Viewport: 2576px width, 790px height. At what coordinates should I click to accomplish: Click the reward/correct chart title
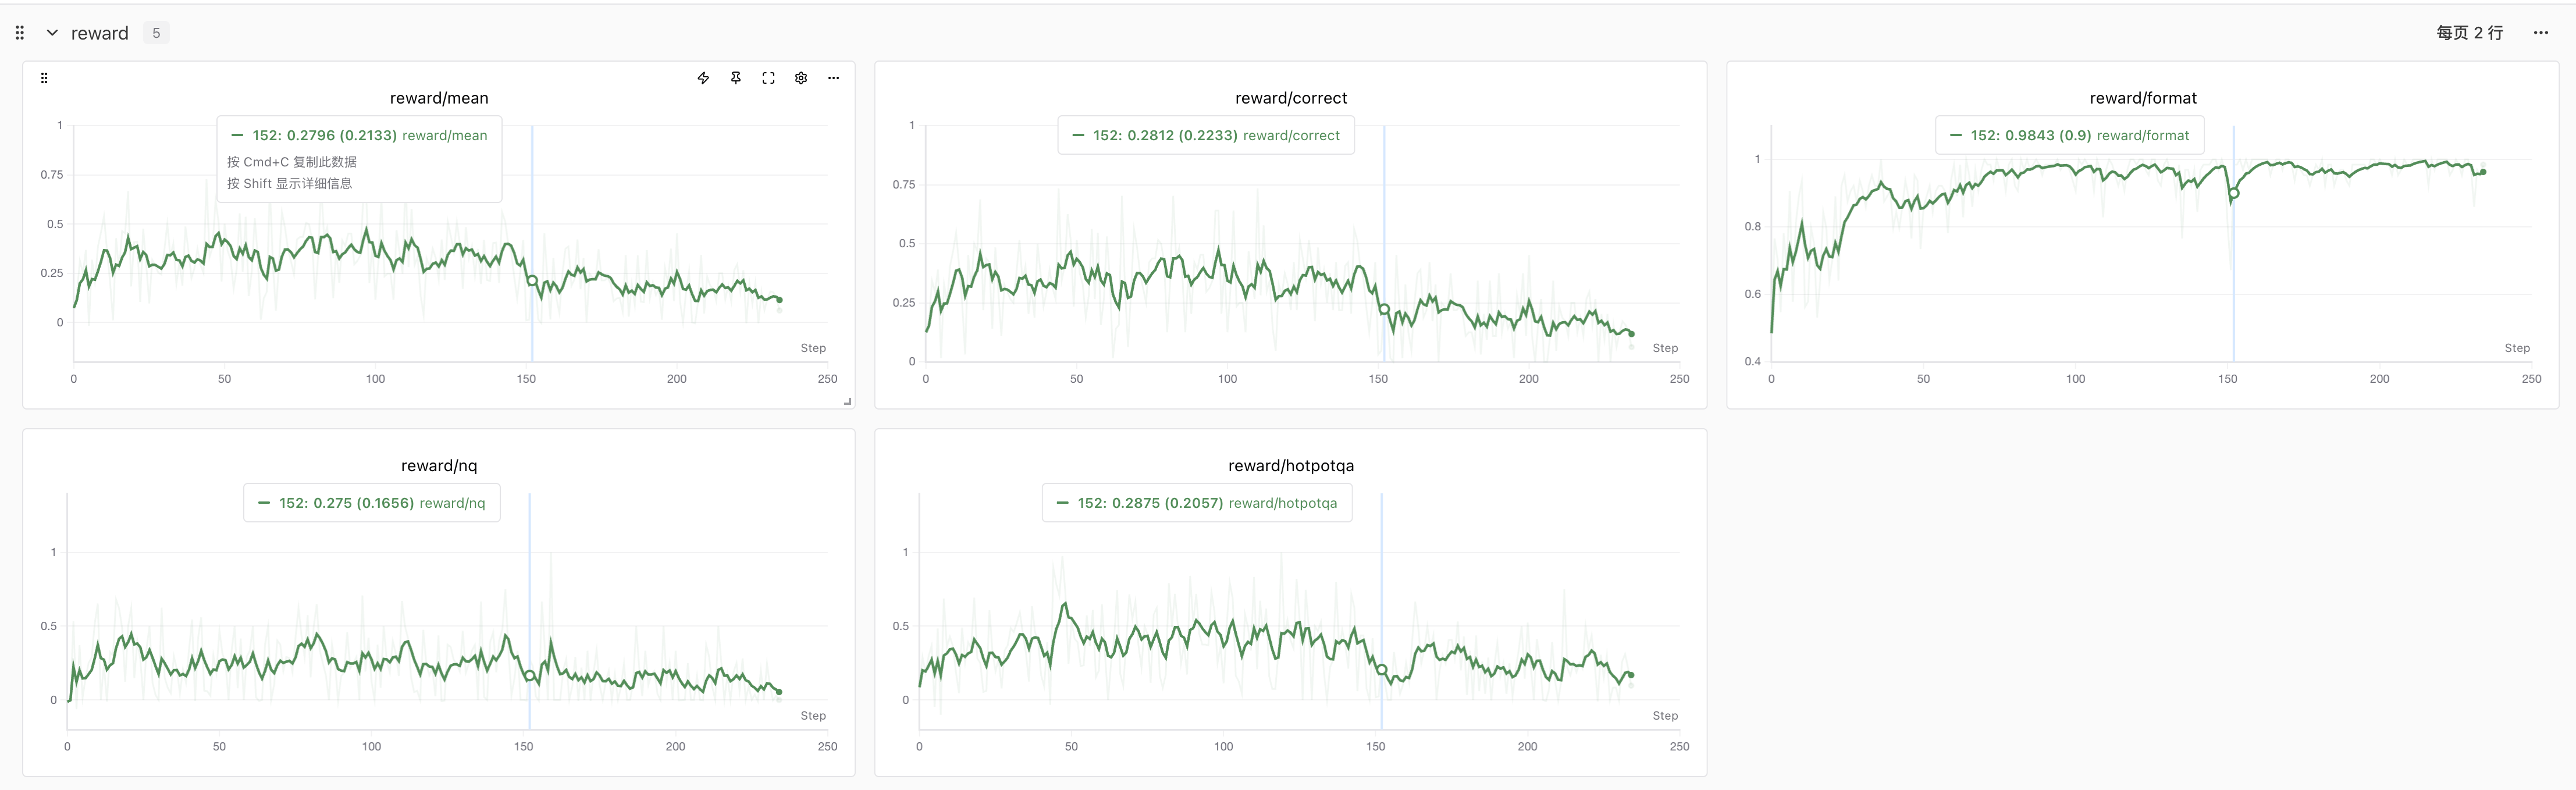1291,98
